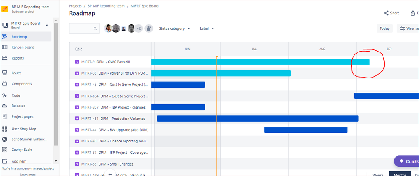Click the epic icon for MIFRT-9
Image resolution: width=419 pixels, height=176 pixels.
[x=77, y=62]
